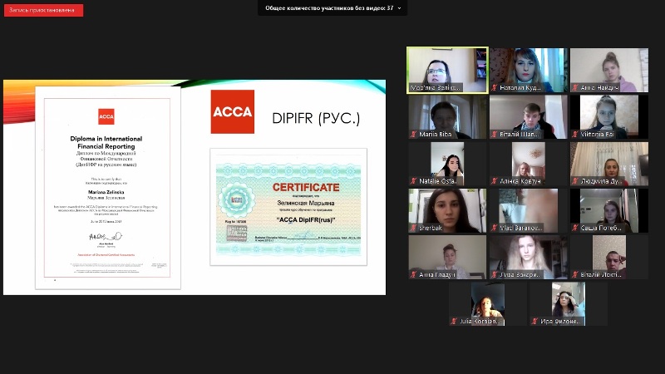Click muted mic icon for Ира Филоне..
Image resolution: width=665 pixels, height=374 pixels.
pyautogui.click(x=534, y=322)
